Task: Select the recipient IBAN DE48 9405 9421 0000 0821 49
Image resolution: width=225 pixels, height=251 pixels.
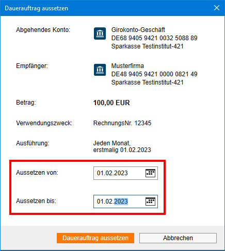Action: [154, 74]
